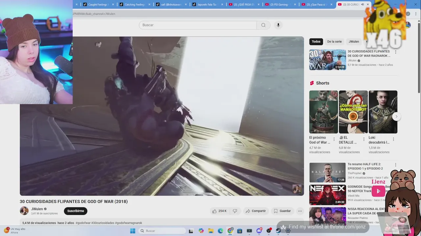Open options for EL DETALLE short
Image resolution: width=421 pixels, height=236 pixels.
click(364, 139)
